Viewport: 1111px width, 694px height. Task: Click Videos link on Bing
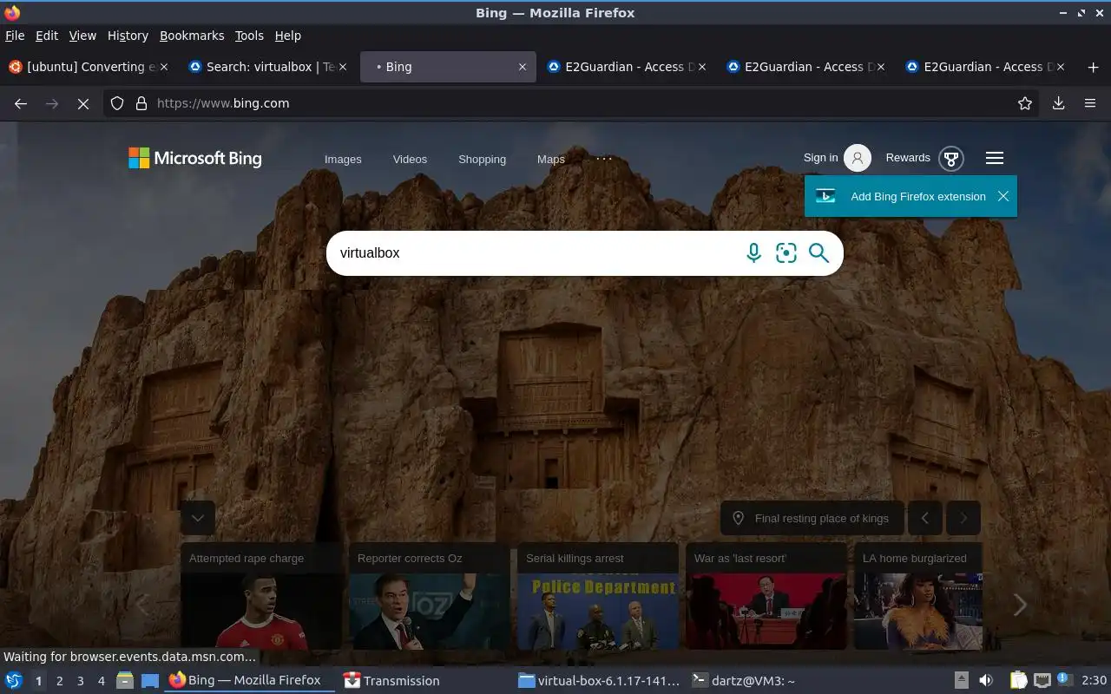410,159
